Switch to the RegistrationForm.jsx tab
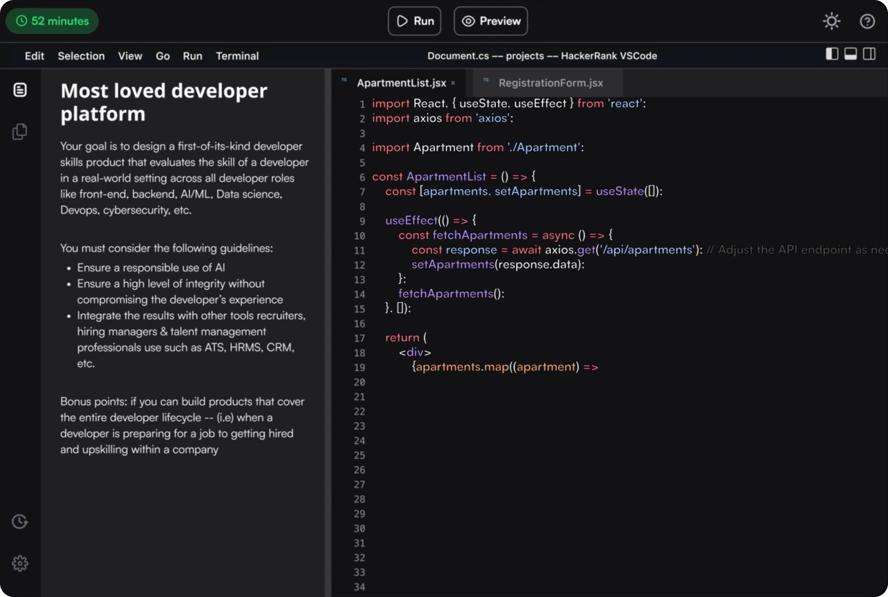Screen dimensions: 888x597 [550, 83]
